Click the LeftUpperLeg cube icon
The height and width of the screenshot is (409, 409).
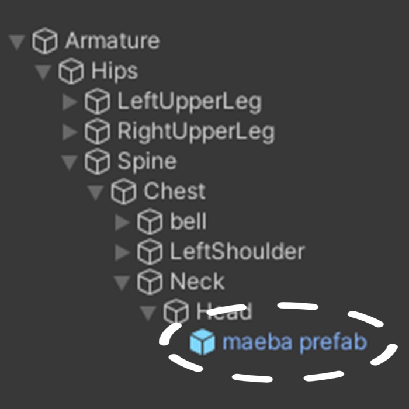click(98, 102)
